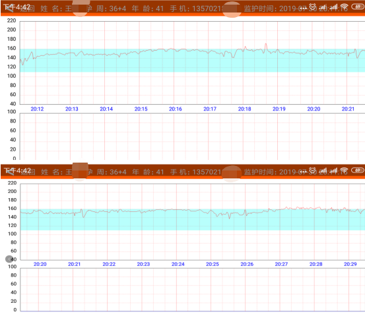Screen dimensions: 365x314
Task: Click the 20:18 time label
Action: pyautogui.click(x=244, y=109)
